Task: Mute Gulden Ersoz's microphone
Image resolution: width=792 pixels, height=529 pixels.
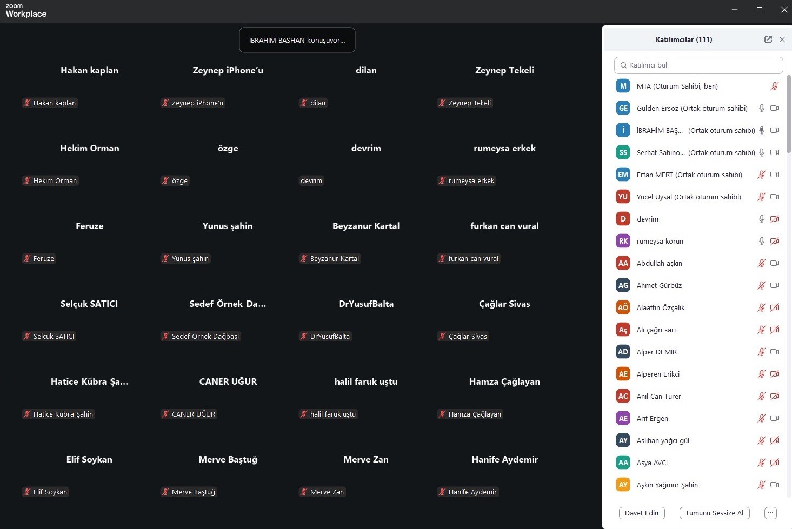Action: coord(761,108)
